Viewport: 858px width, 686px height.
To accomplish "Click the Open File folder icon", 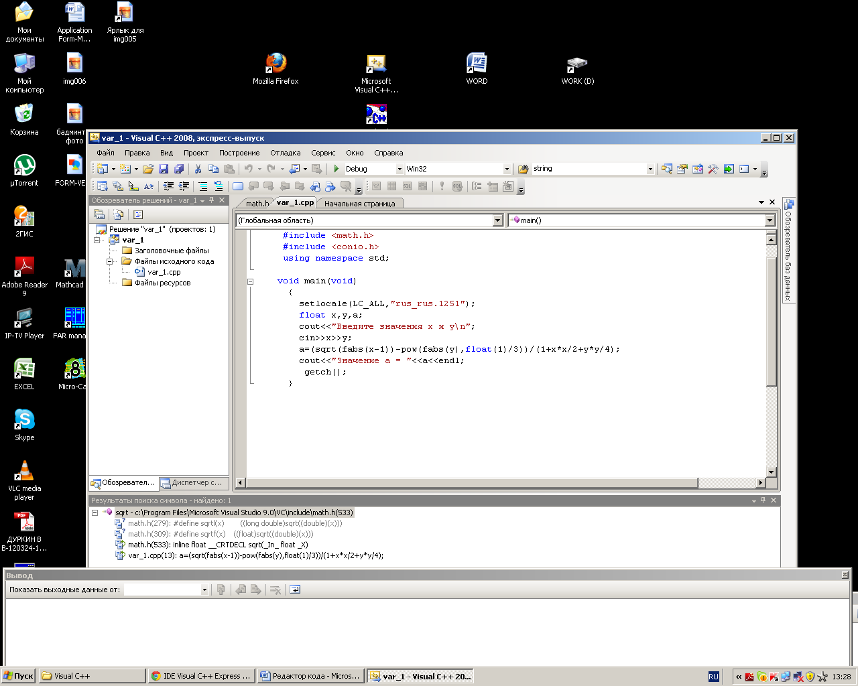I will 148,169.
